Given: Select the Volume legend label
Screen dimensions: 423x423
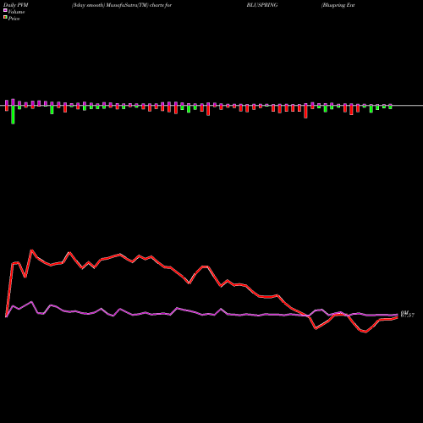Looking at the screenshot, I should [x=16, y=12].
